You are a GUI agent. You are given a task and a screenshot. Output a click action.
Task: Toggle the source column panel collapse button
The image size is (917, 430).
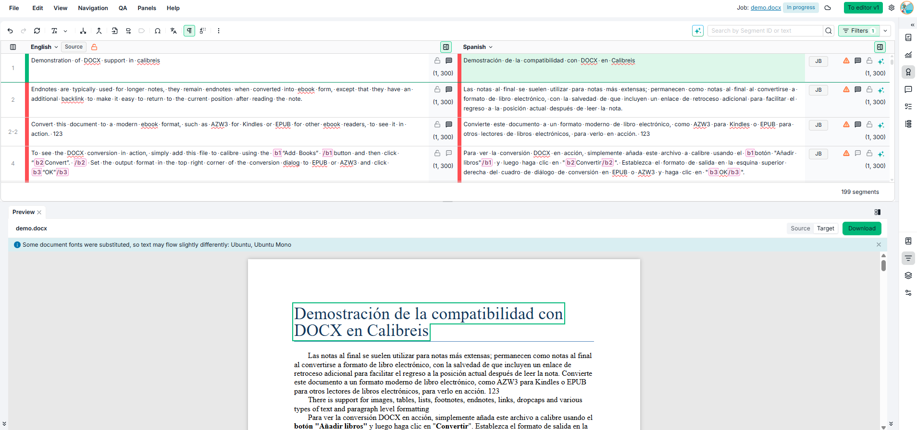[x=446, y=47]
